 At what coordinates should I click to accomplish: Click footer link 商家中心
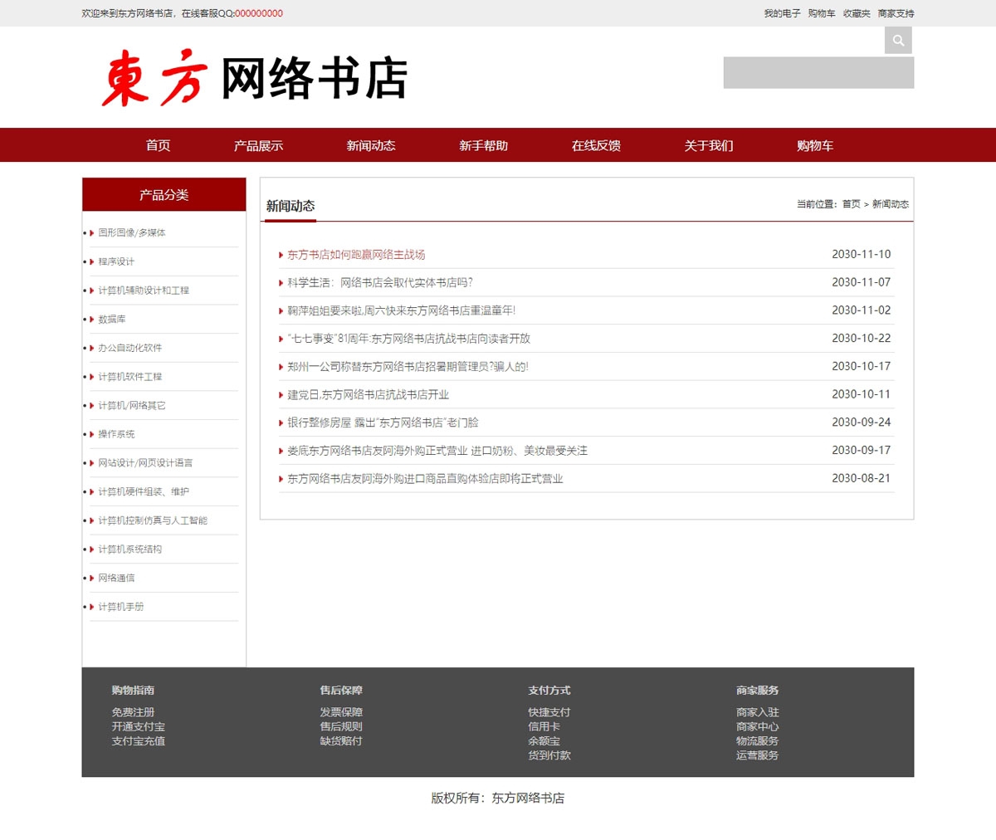(758, 726)
